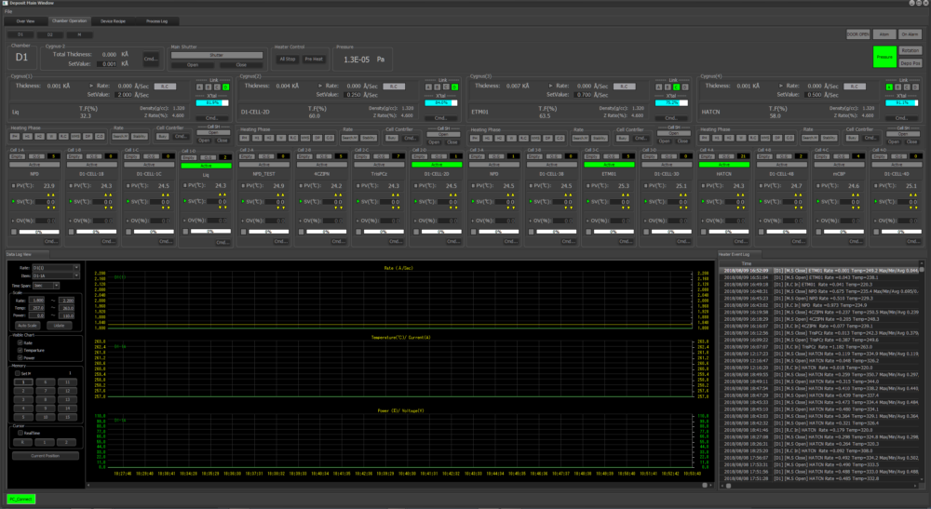Click the Deposit Main Window app icon
The image size is (931, 509).
click(x=4, y=3)
